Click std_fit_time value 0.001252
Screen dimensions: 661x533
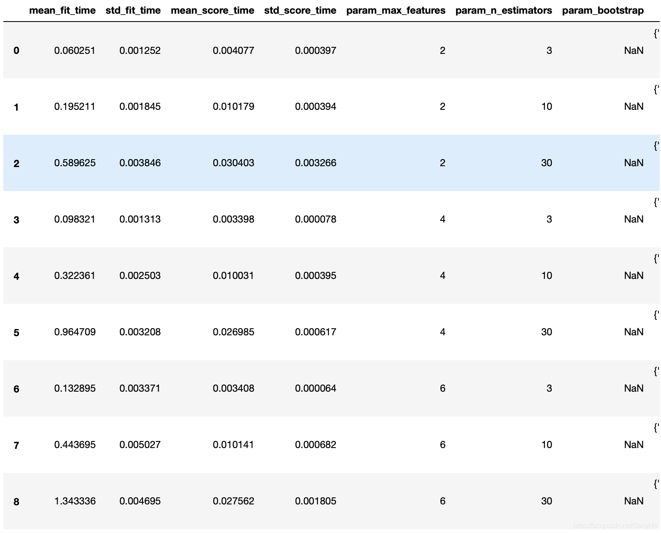click(140, 51)
